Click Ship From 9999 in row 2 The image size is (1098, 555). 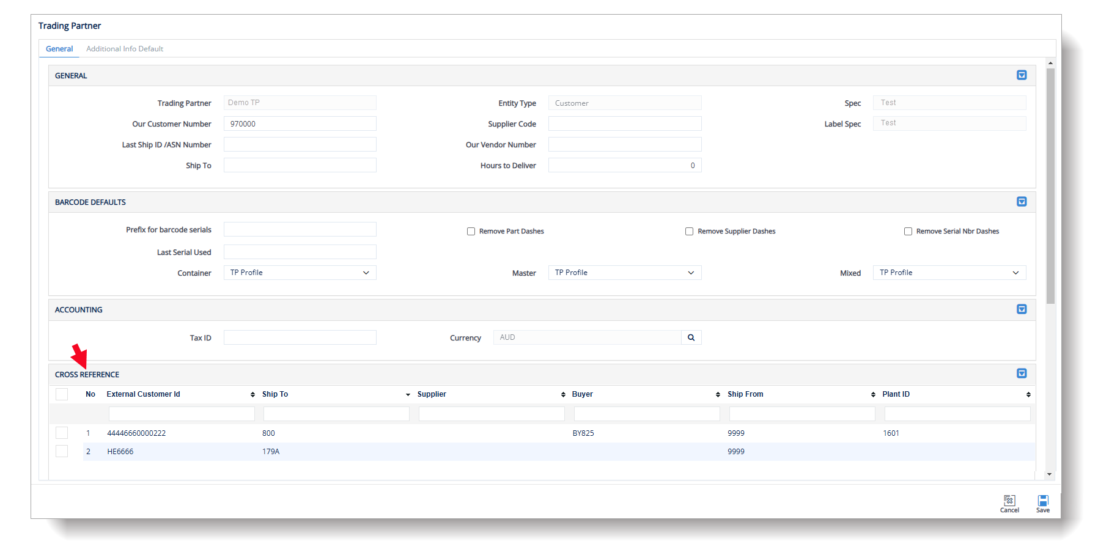point(736,451)
